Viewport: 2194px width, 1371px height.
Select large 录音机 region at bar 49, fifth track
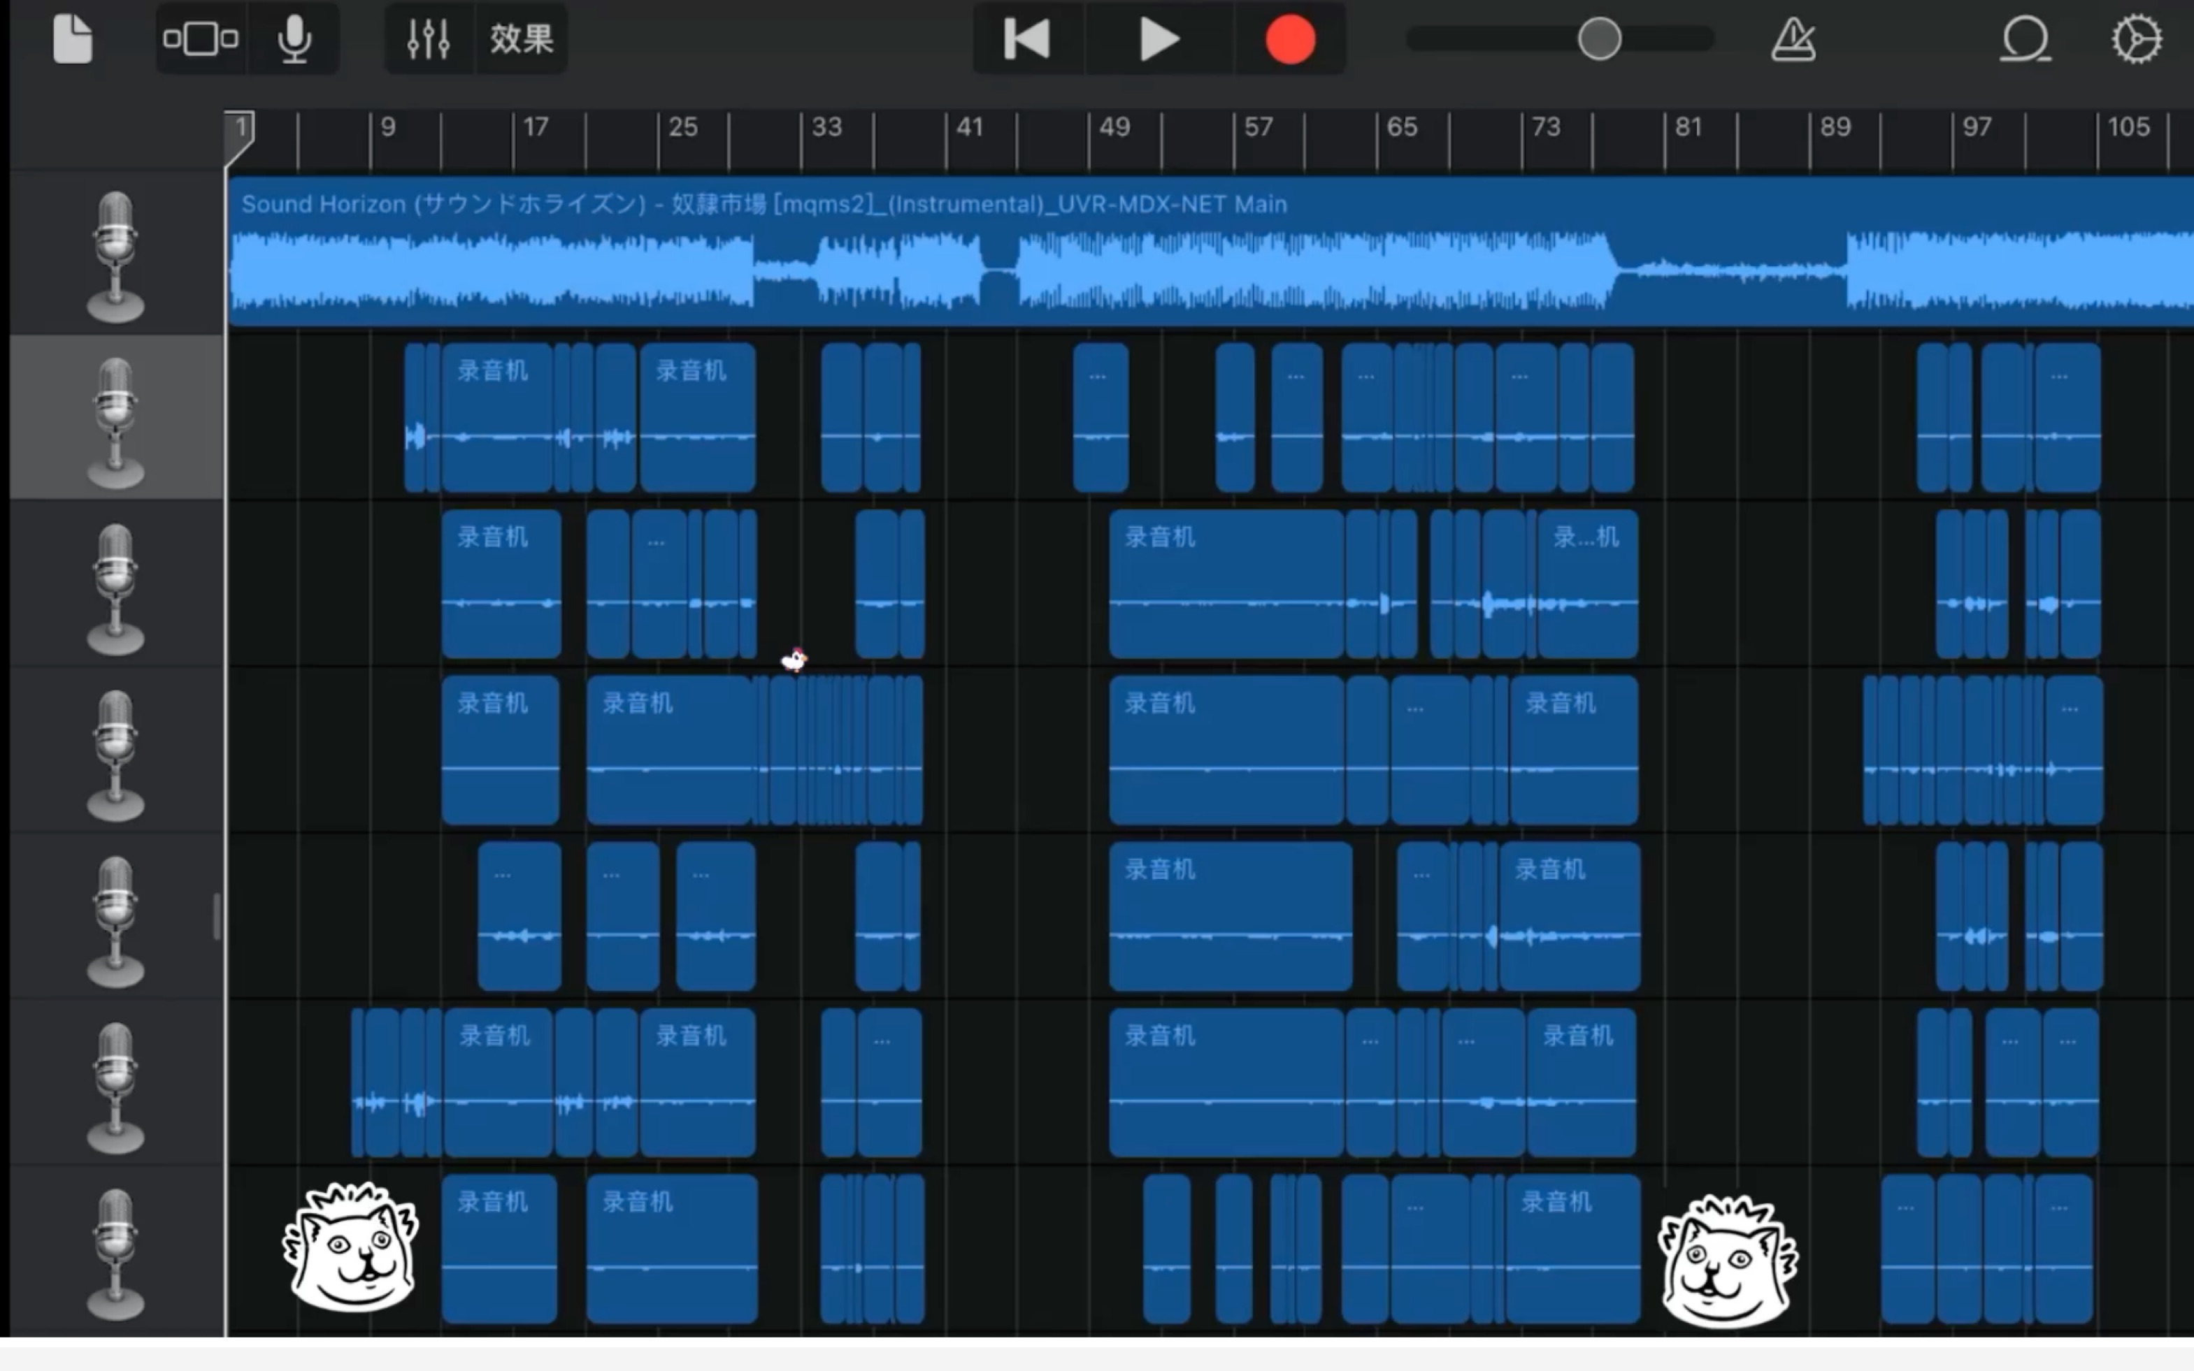point(1231,917)
